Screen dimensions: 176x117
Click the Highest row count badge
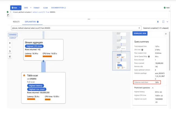(x=37, y=89)
